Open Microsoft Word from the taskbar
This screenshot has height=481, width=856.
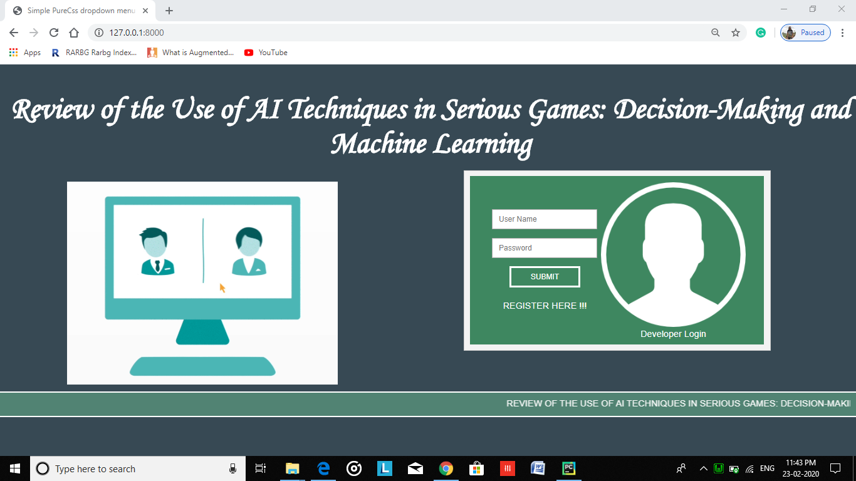click(x=538, y=468)
